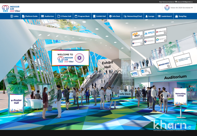
Task: Play the Navien sponsor video
Action: point(169,66)
